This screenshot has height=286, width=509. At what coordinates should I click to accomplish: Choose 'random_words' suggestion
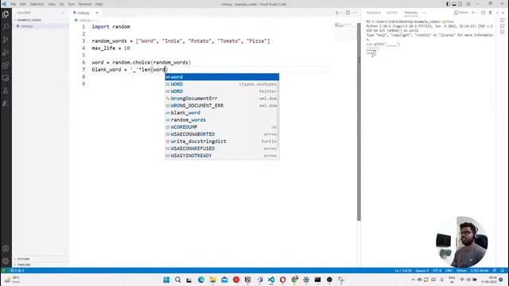pyautogui.click(x=222, y=120)
